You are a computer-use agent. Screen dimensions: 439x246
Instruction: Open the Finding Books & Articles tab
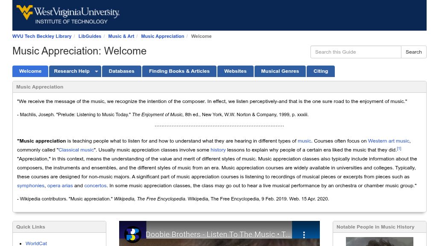pos(179,72)
